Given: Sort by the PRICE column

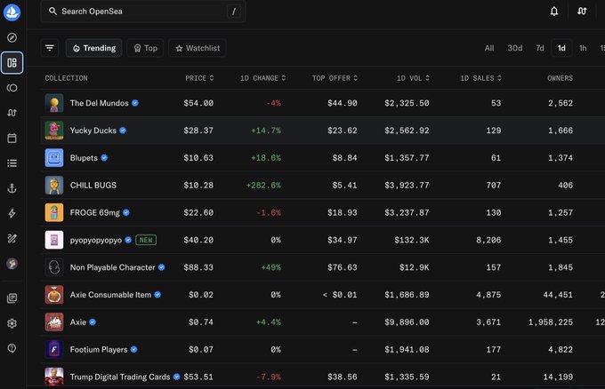Looking at the screenshot, I should [x=199, y=78].
